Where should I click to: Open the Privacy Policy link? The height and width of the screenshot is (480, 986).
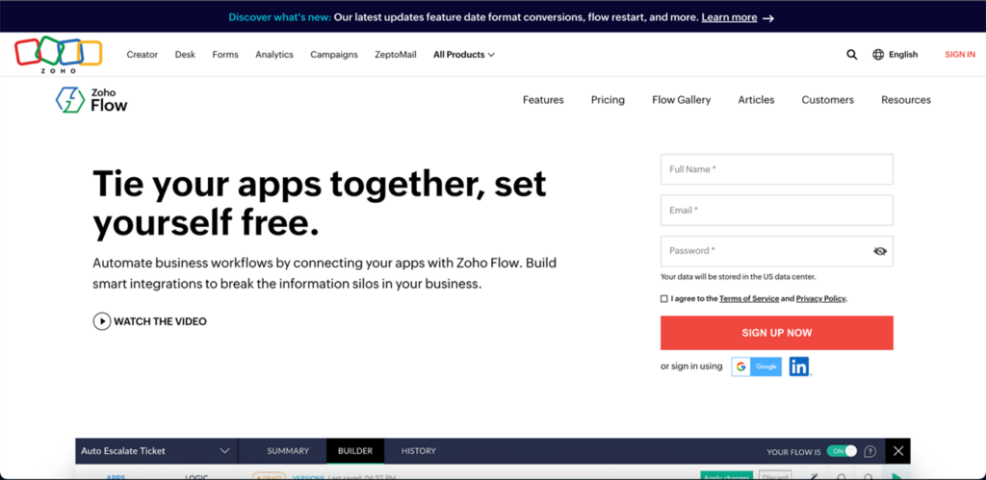pos(821,299)
